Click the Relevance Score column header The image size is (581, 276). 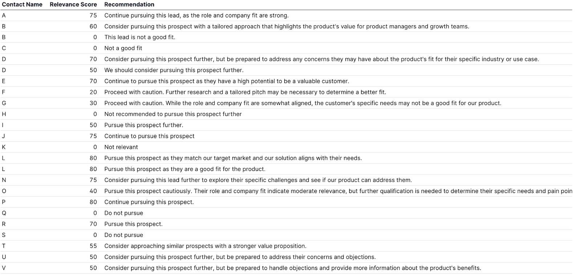(x=73, y=5)
